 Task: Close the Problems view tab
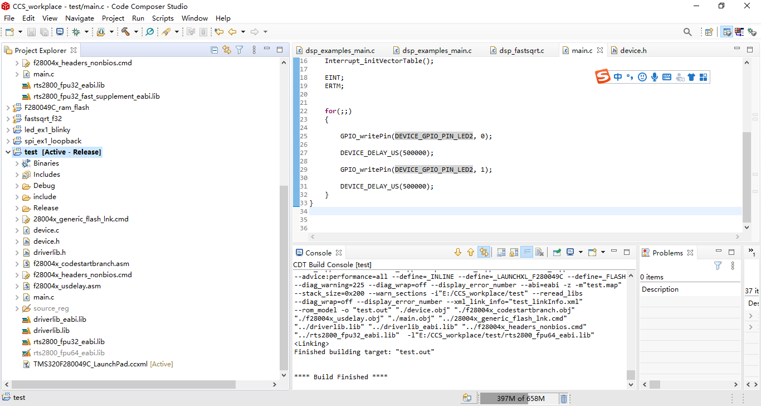click(x=690, y=253)
